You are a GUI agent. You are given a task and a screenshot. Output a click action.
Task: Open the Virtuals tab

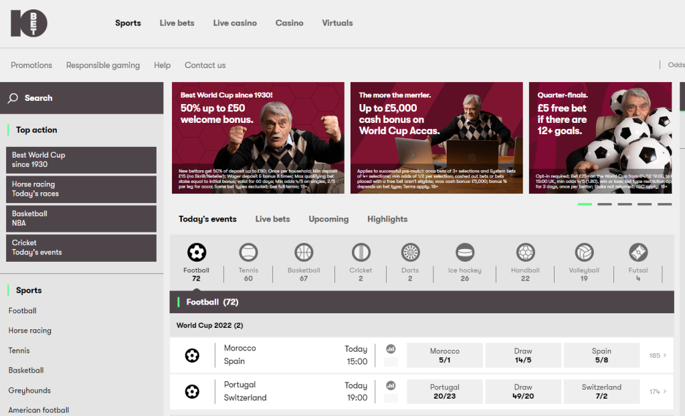click(337, 23)
